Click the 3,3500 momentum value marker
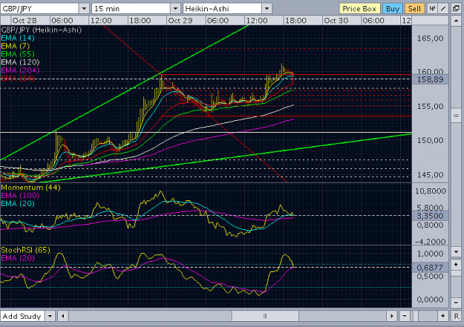 431,216
